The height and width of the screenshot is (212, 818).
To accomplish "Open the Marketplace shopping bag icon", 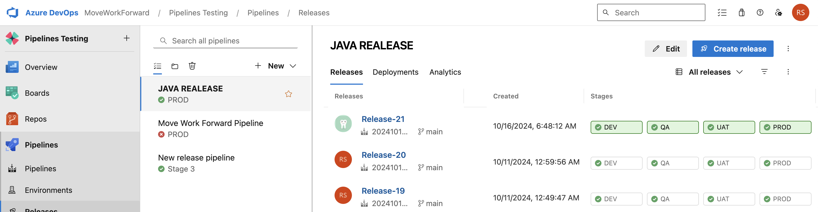I will 741,13.
